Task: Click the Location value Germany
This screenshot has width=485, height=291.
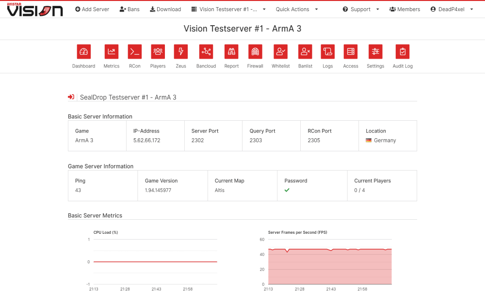Action: click(385, 140)
